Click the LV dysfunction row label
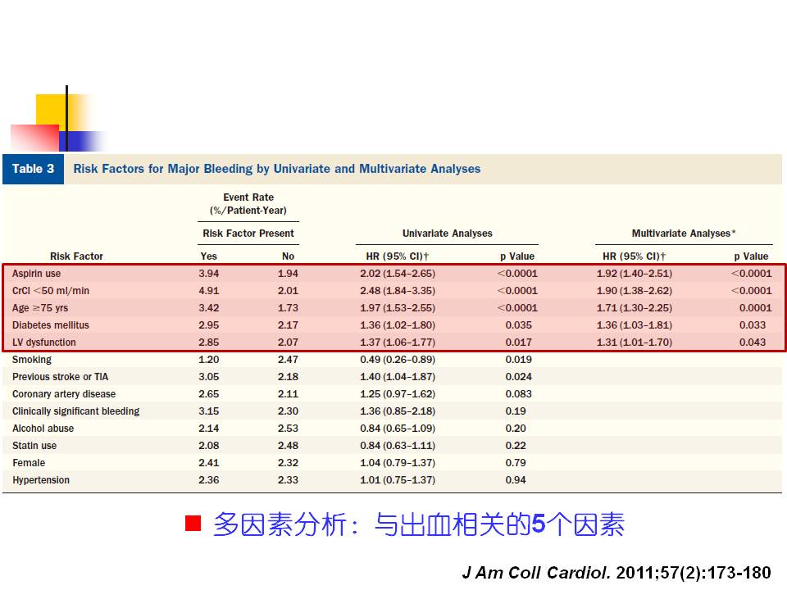Image resolution: width=787 pixels, height=590 pixels. pos(44,343)
